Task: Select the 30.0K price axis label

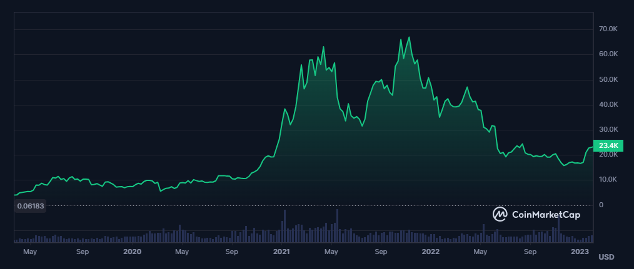Action: tap(608, 130)
